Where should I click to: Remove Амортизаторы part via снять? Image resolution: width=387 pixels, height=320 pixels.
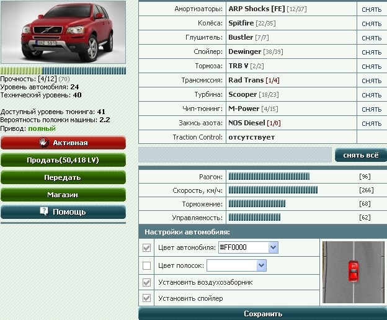[371, 10]
